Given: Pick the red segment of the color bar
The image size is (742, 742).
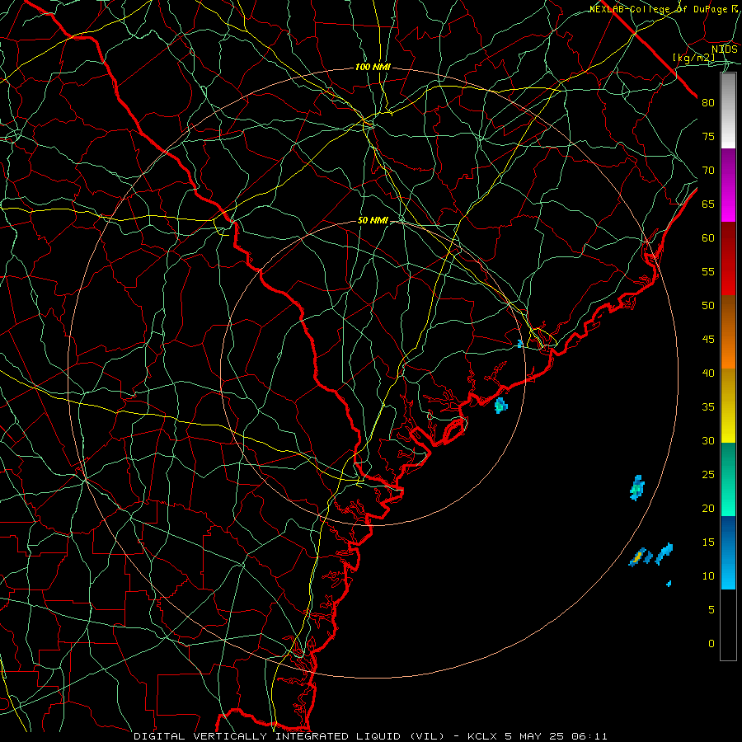Looking at the screenshot, I should 728,258.
